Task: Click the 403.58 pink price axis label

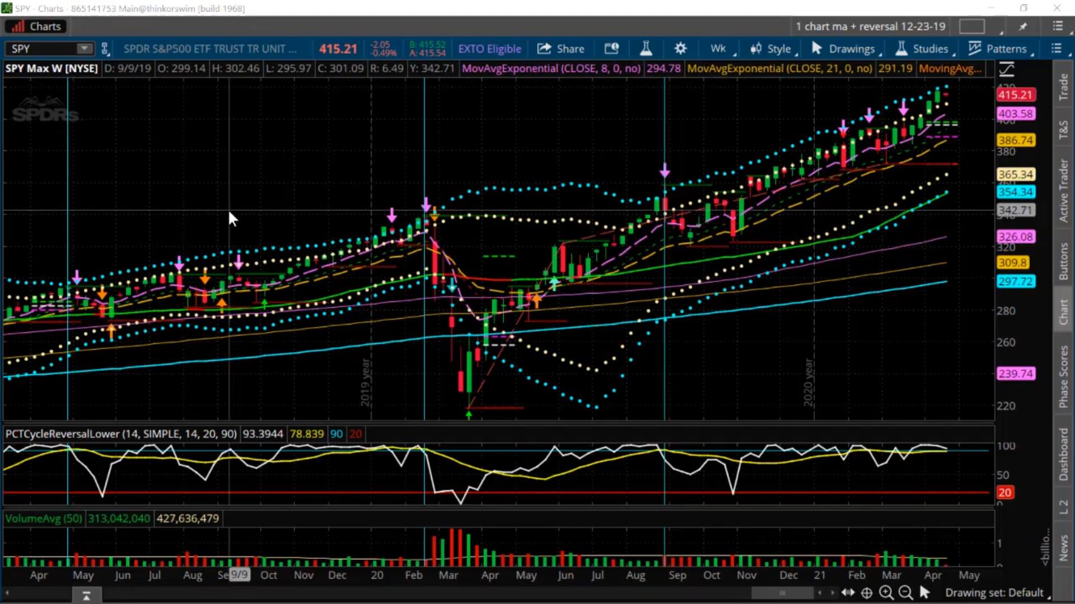Action: (1016, 114)
